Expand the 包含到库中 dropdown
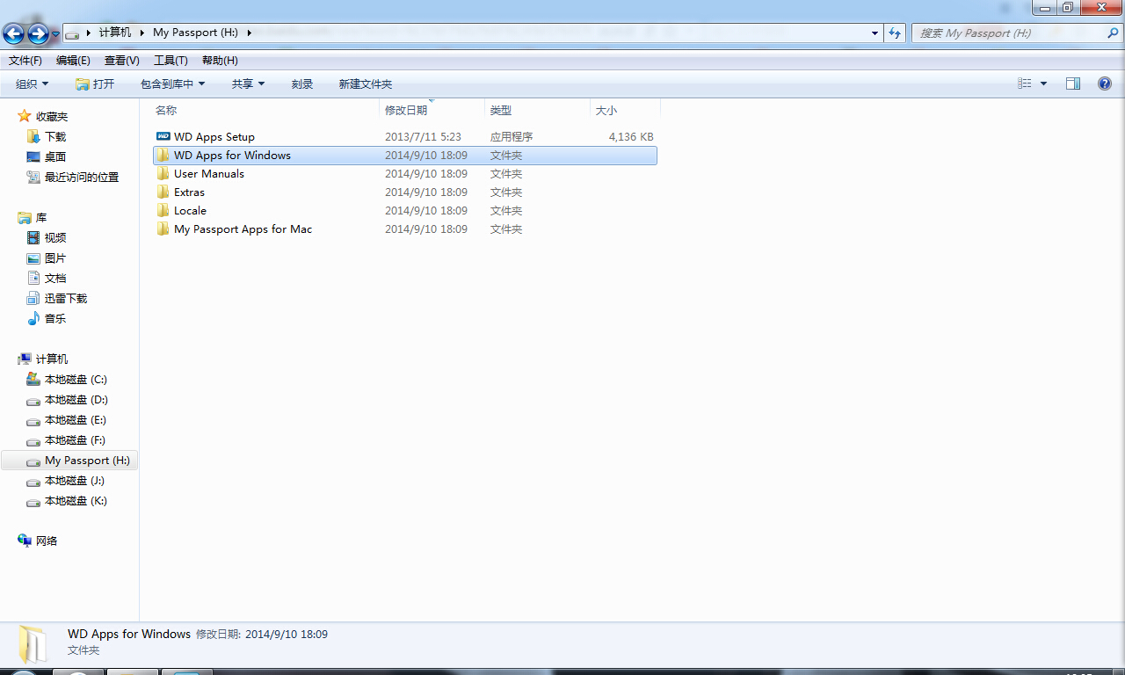The width and height of the screenshot is (1125, 675). coord(172,84)
